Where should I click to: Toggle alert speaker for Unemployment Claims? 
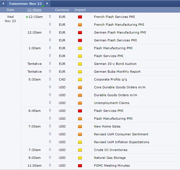(x=50, y=103)
